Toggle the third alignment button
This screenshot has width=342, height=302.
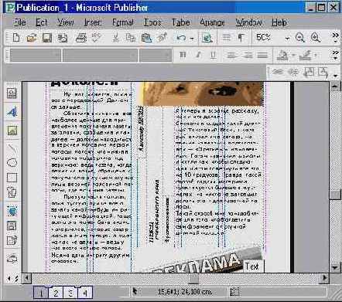click(262, 55)
